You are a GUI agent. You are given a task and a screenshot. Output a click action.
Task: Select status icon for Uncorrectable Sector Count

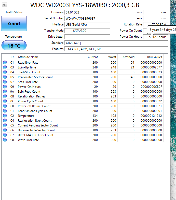5,130
